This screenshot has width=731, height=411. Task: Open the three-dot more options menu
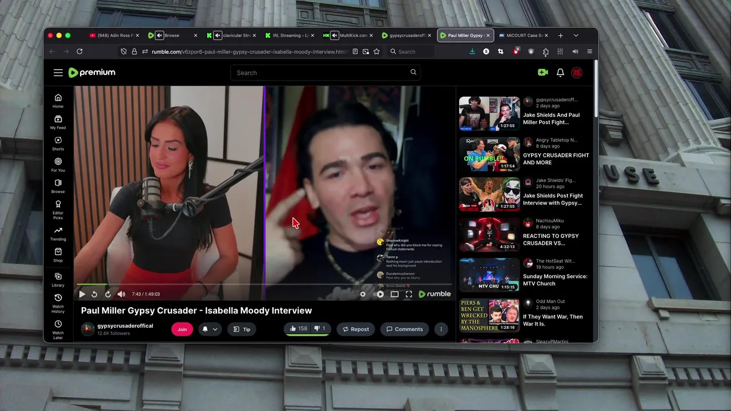pos(441,329)
